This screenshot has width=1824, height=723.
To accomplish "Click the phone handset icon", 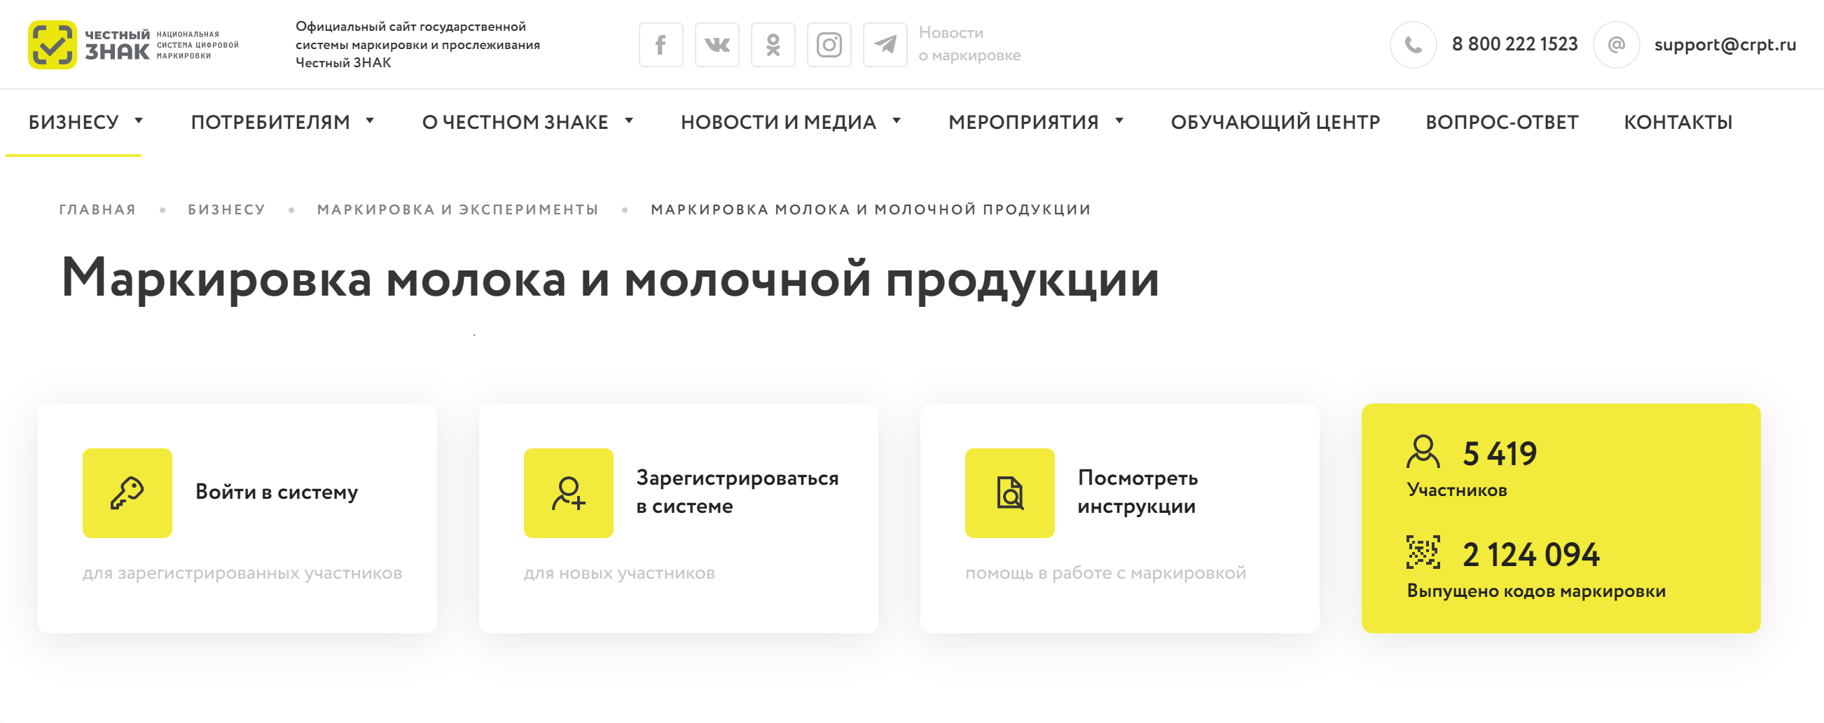I will point(1413,45).
